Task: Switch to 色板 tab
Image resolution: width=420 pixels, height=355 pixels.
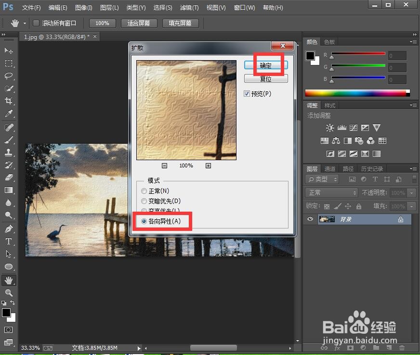Action: pyautogui.click(x=329, y=42)
